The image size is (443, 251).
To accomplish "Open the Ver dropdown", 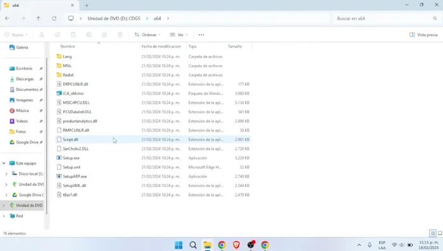I will click(x=178, y=35).
